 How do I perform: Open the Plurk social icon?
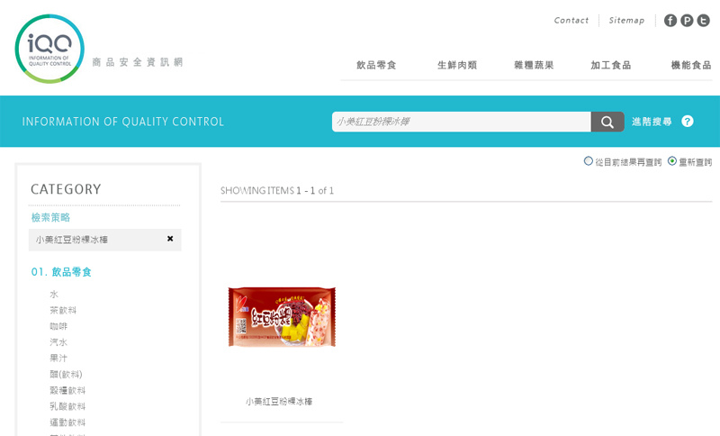687,21
